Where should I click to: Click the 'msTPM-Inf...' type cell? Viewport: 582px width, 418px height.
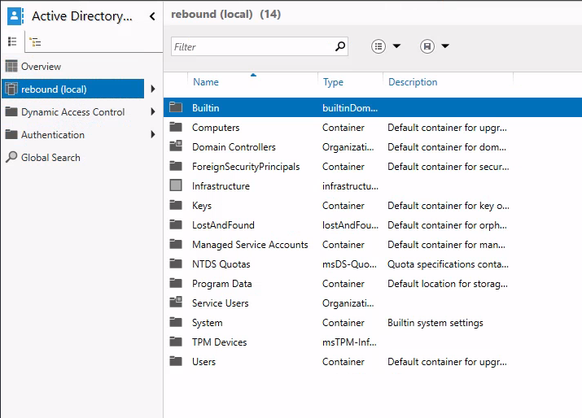coord(349,342)
